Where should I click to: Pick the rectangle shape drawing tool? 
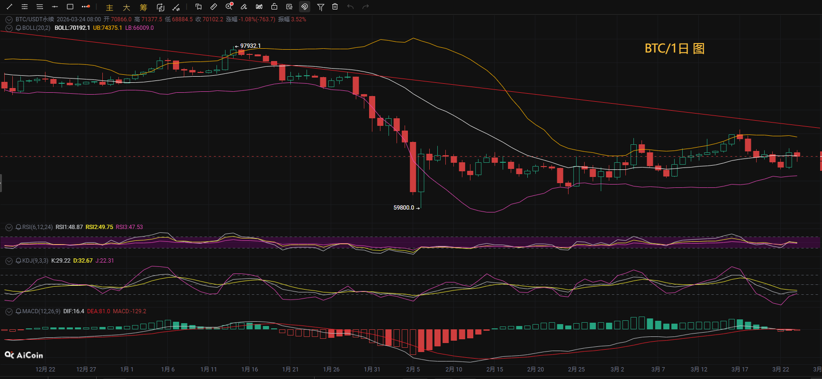[x=70, y=7]
